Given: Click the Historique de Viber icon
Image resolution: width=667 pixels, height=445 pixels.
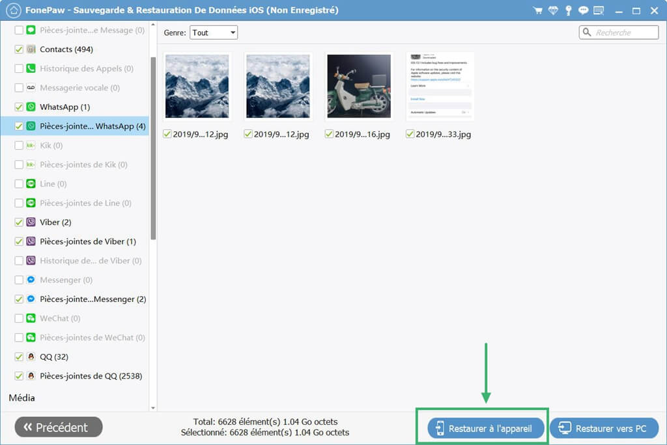Looking at the screenshot, I should click(x=31, y=260).
